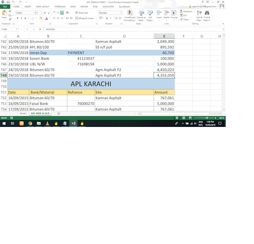
Task: Click the Paste clipboard icon
Action: [4, 13]
